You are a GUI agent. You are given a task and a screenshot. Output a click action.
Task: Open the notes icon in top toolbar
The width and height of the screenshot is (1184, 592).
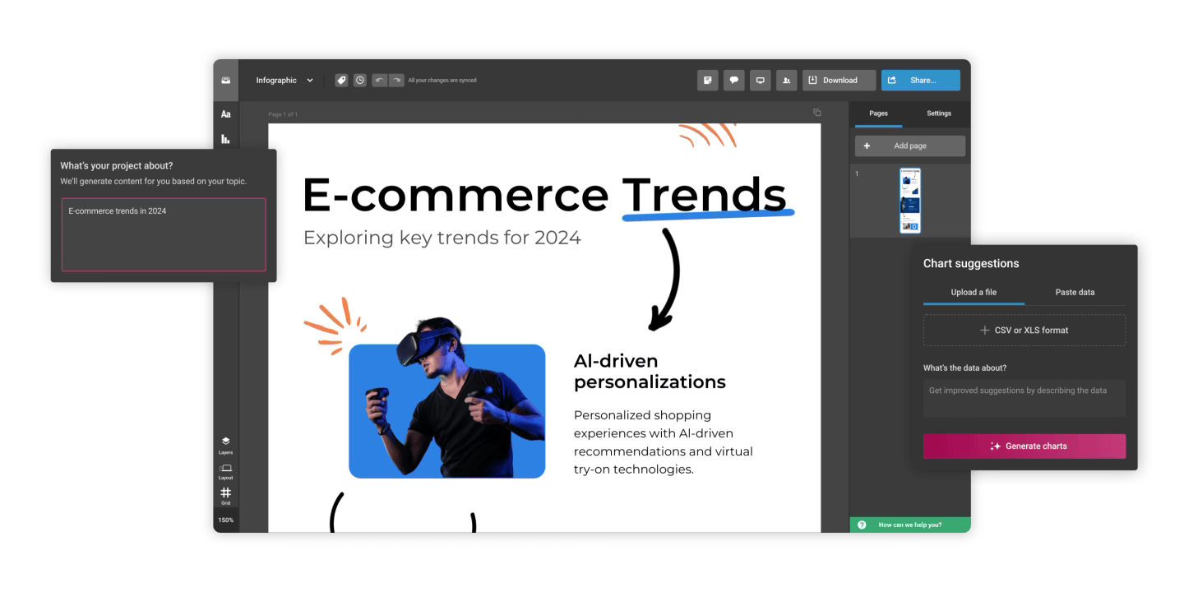tap(707, 81)
